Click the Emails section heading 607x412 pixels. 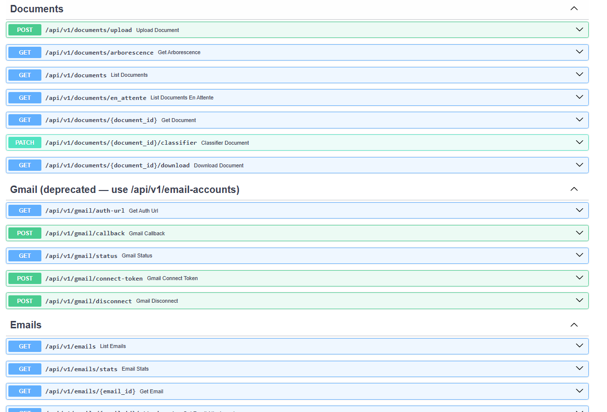(x=26, y=325)
